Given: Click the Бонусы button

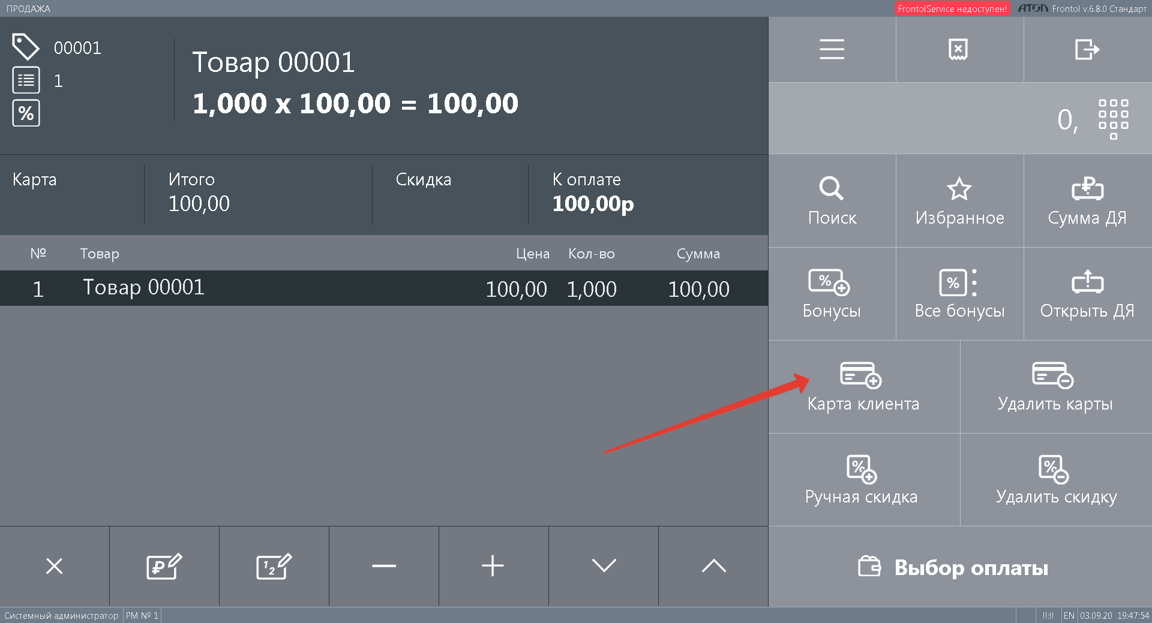Looking at the screenshot, I should coord(832,294).
